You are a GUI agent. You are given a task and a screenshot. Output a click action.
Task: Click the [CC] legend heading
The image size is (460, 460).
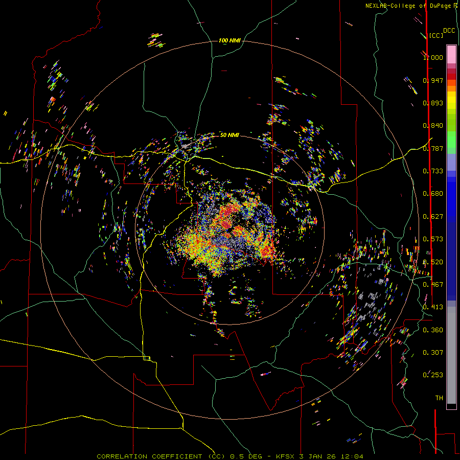(436, 35)
